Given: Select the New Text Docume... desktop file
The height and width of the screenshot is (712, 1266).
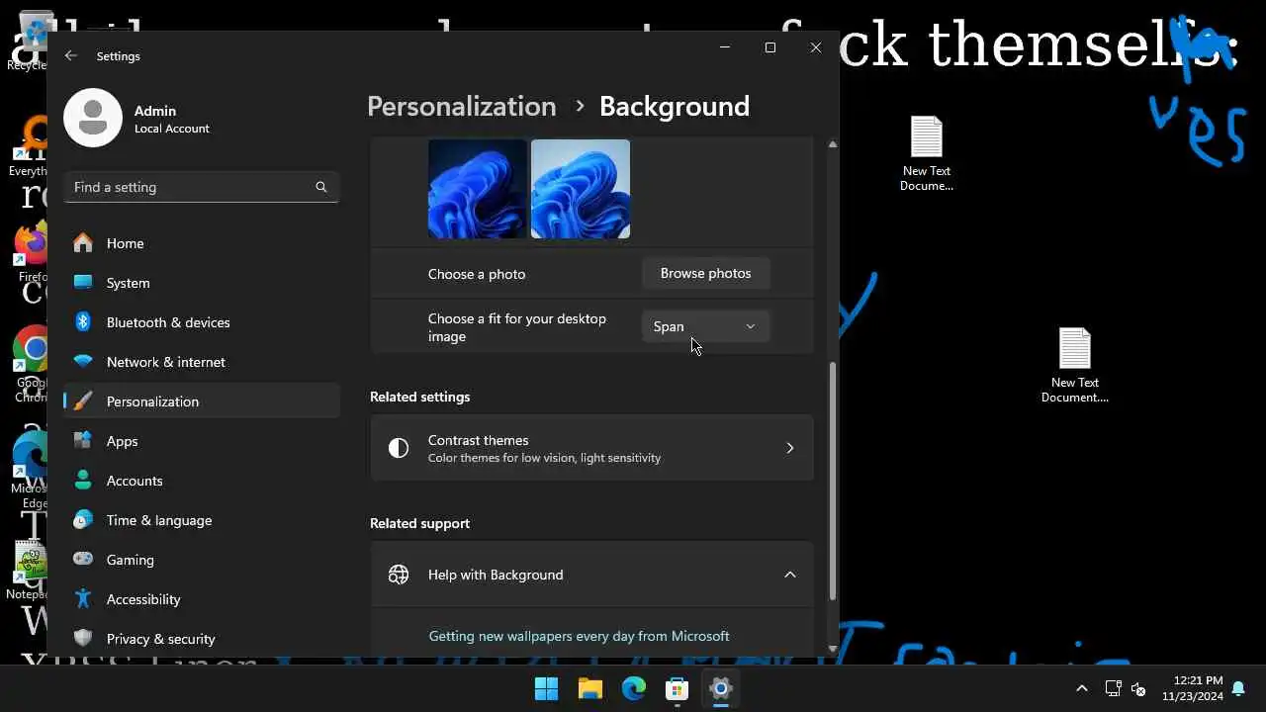Looking at the screenshot, I should tap(927, 153).
